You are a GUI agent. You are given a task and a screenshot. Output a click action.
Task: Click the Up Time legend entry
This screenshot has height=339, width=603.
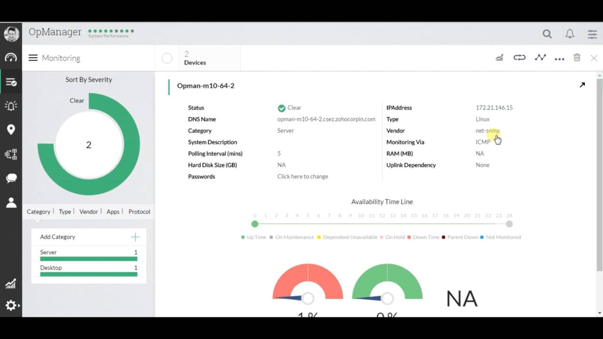click(253, 237)
